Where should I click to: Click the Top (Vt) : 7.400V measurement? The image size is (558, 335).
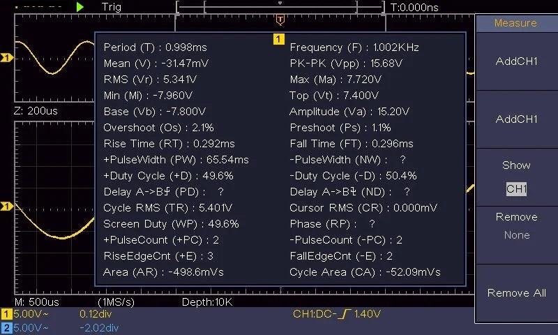pyautogui.click(x=334, y=96)
